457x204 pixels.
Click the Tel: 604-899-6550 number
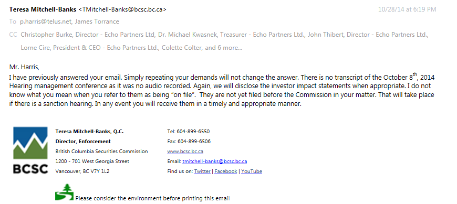pyautogui.click(x=188, y=131)
